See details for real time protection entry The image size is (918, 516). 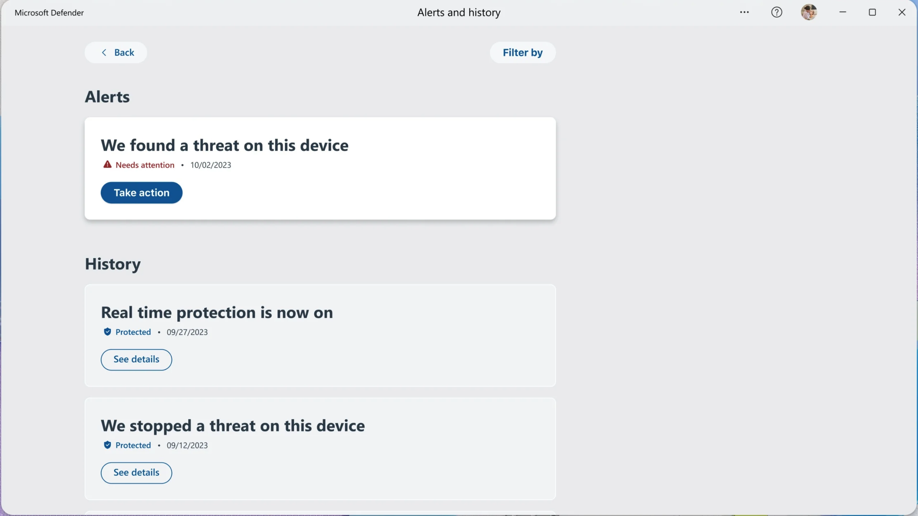coord(136,360)
